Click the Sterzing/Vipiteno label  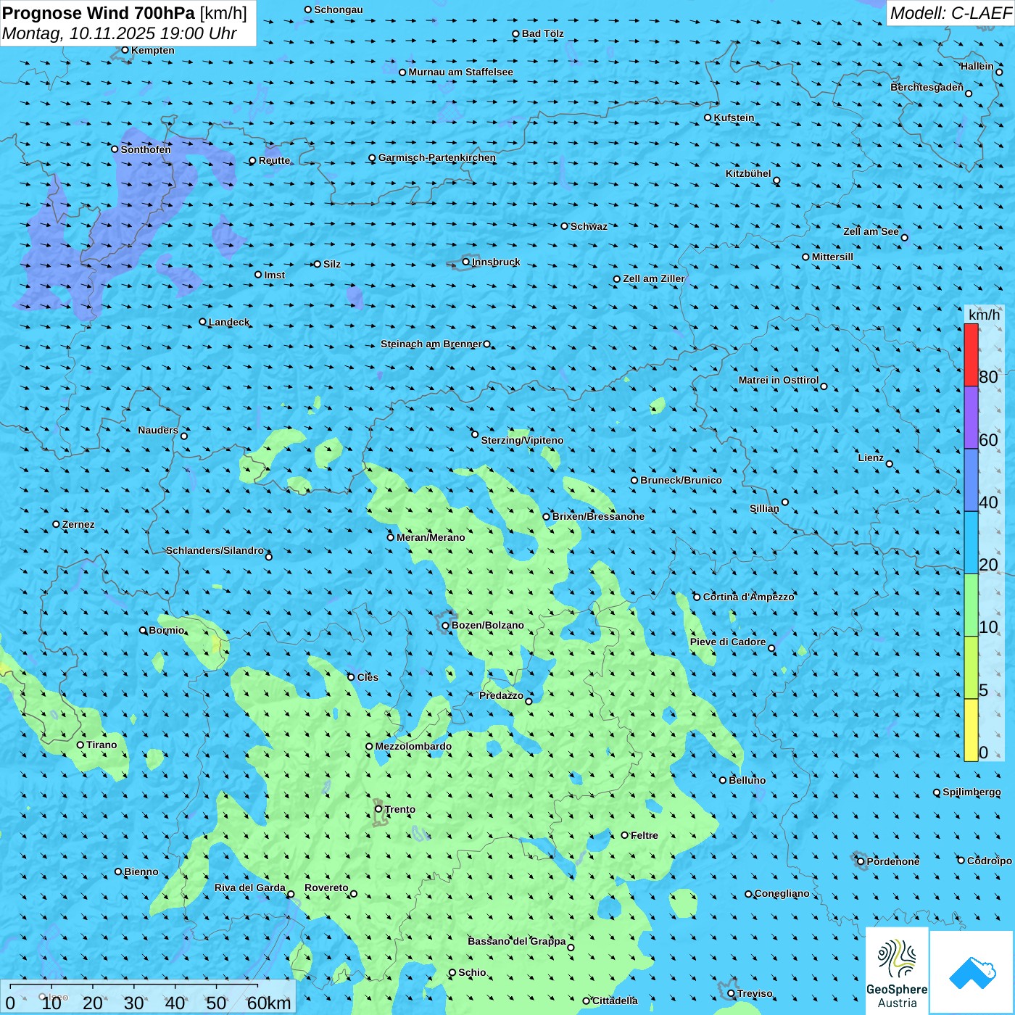[x=522, y=440]
